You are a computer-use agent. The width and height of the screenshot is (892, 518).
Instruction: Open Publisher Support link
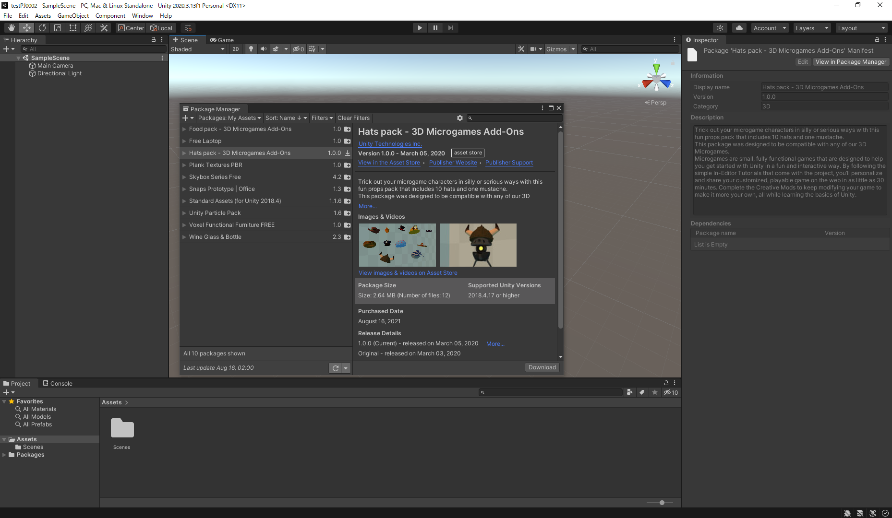(509, 163)
